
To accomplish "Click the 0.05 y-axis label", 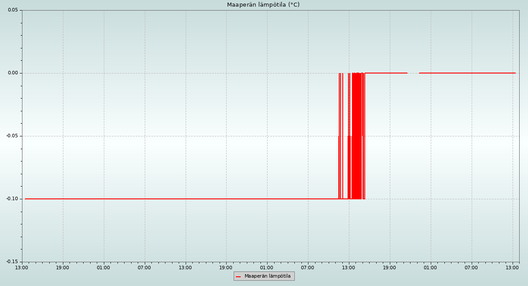I will point(13,10).
